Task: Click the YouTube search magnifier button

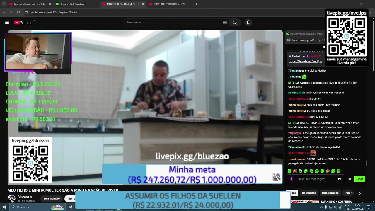Action: [235, 23]
